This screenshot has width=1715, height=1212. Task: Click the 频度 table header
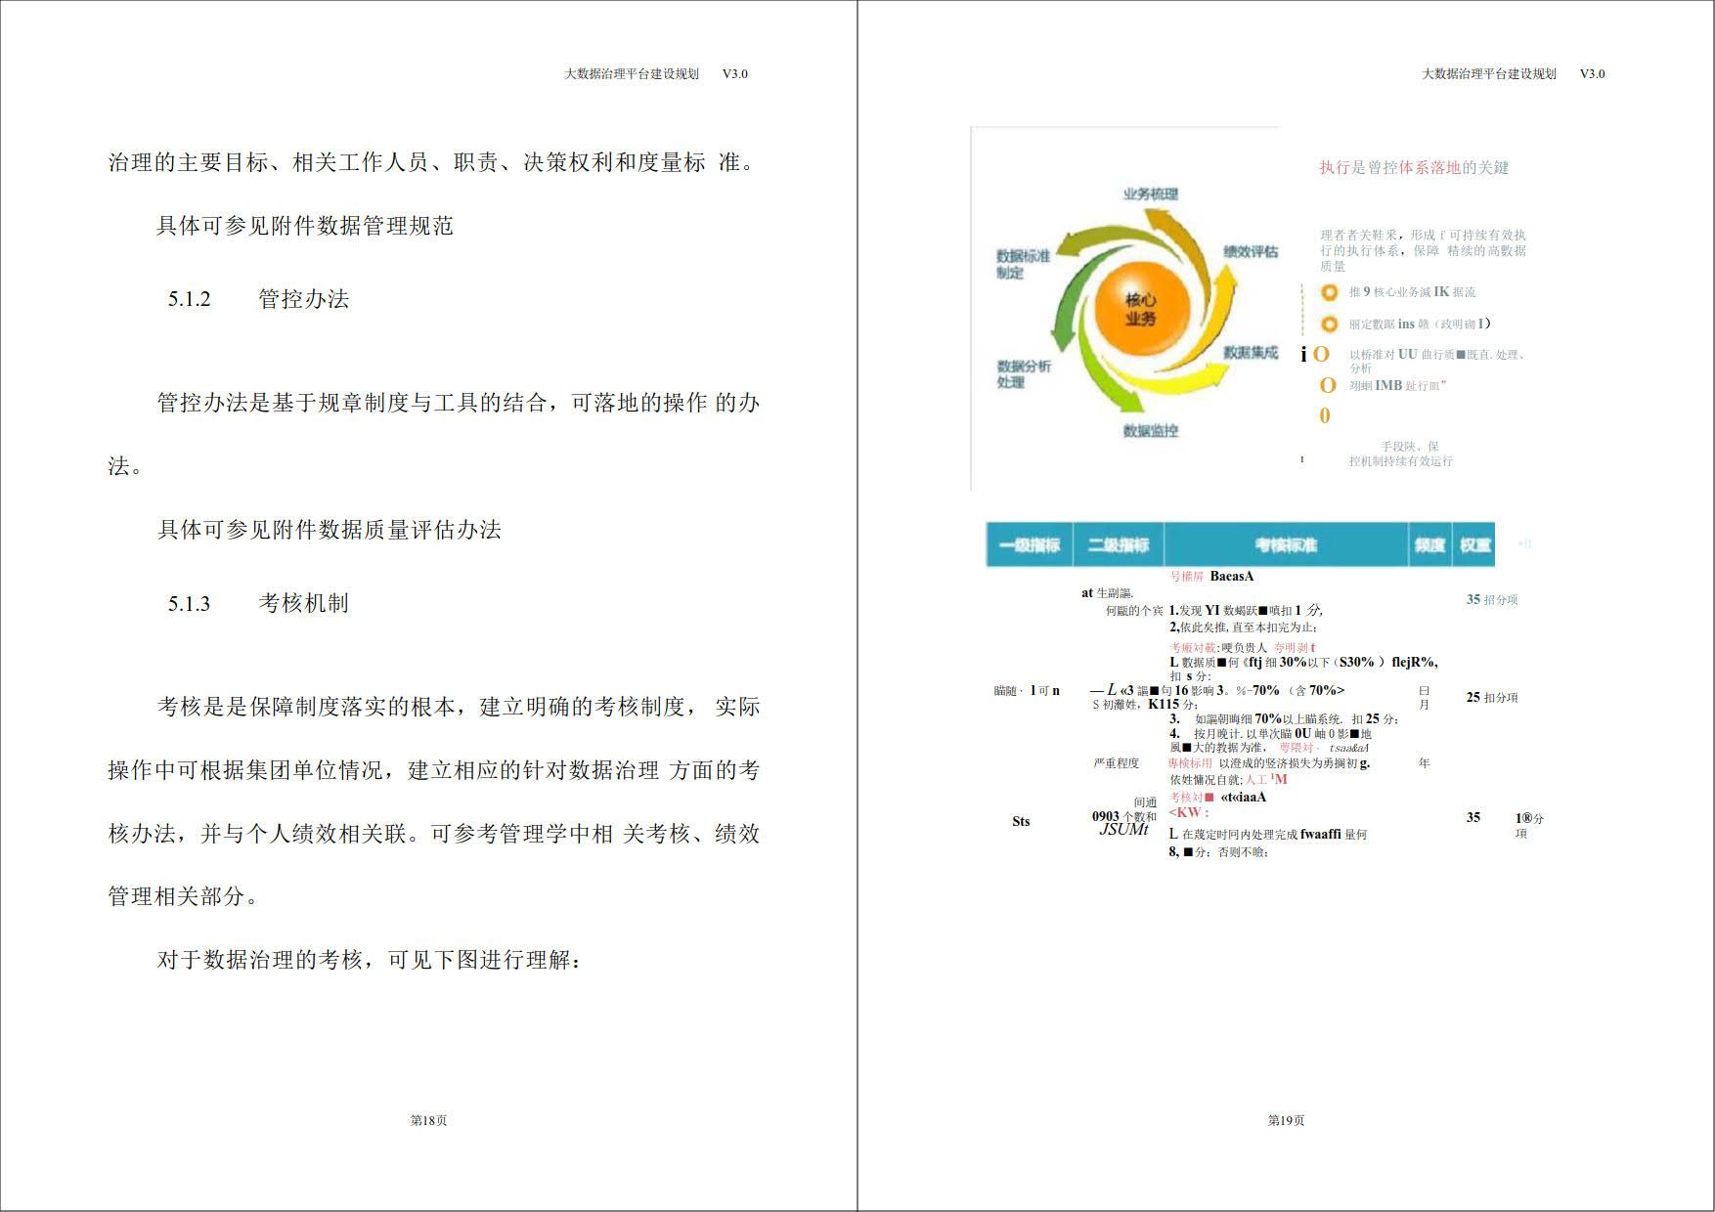(1429, 544)
